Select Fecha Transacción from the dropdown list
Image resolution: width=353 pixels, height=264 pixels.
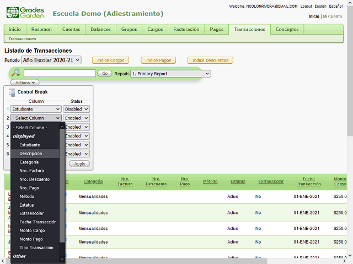click(x=35, y=222)
